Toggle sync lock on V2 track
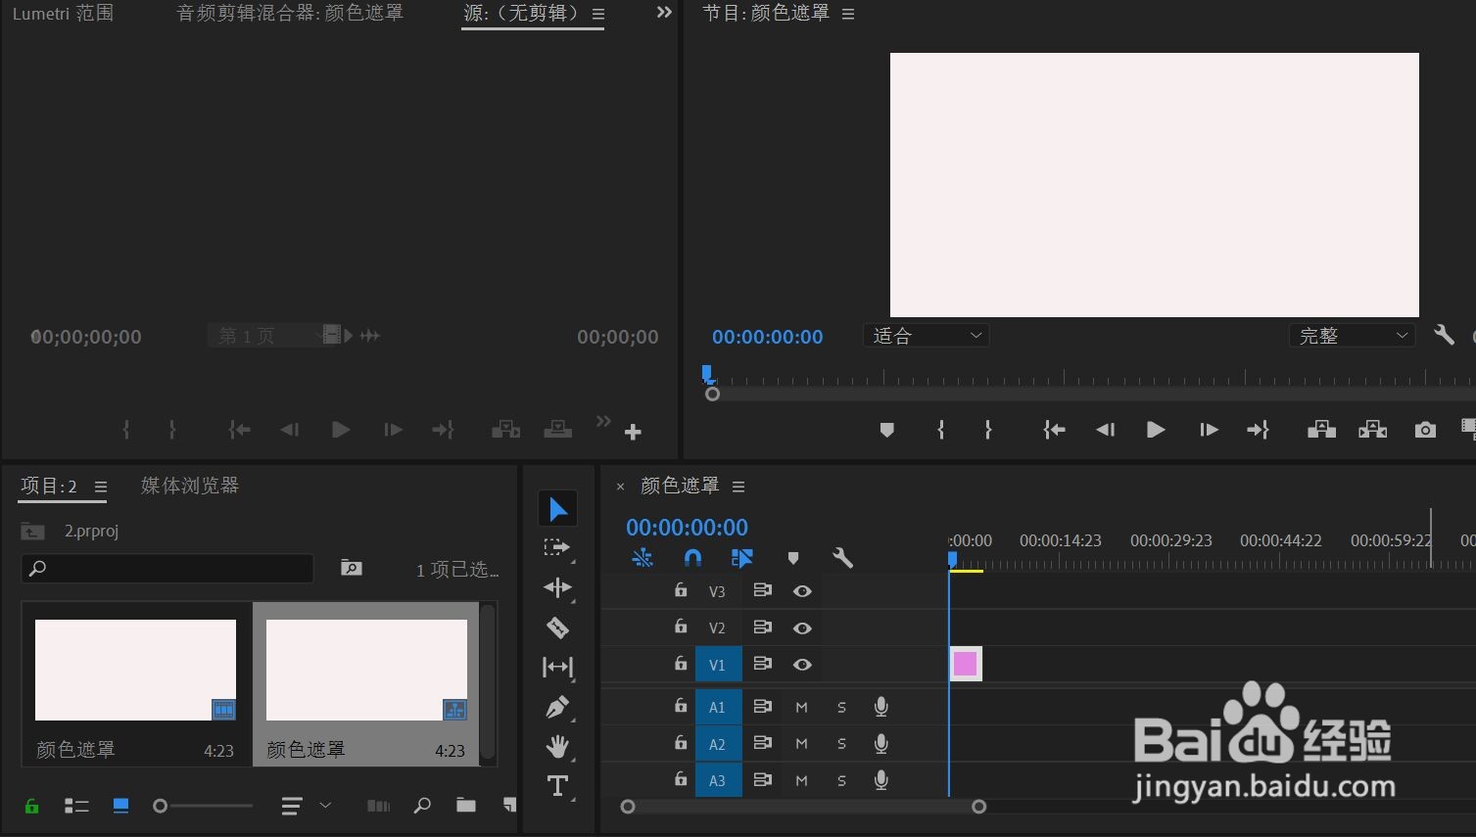Viewport: 1476px width, 837px height. click(x=762, y=628)
